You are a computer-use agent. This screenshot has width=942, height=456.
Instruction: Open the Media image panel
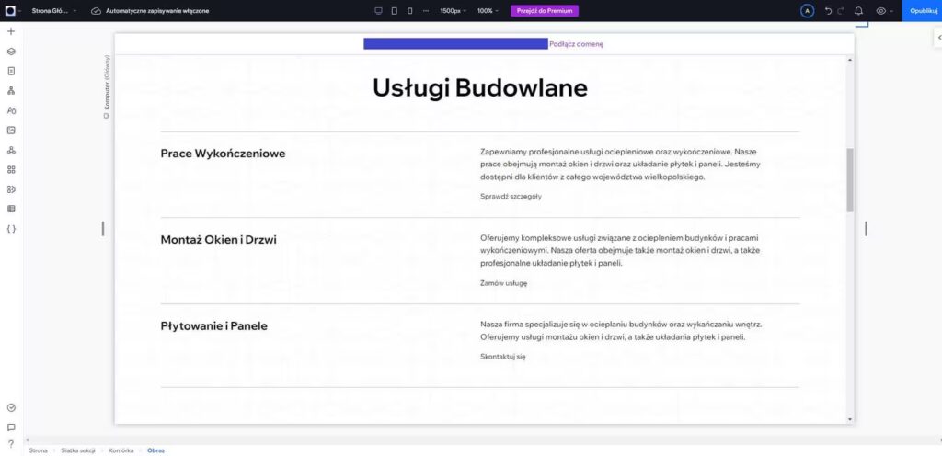tap(11, 131)
